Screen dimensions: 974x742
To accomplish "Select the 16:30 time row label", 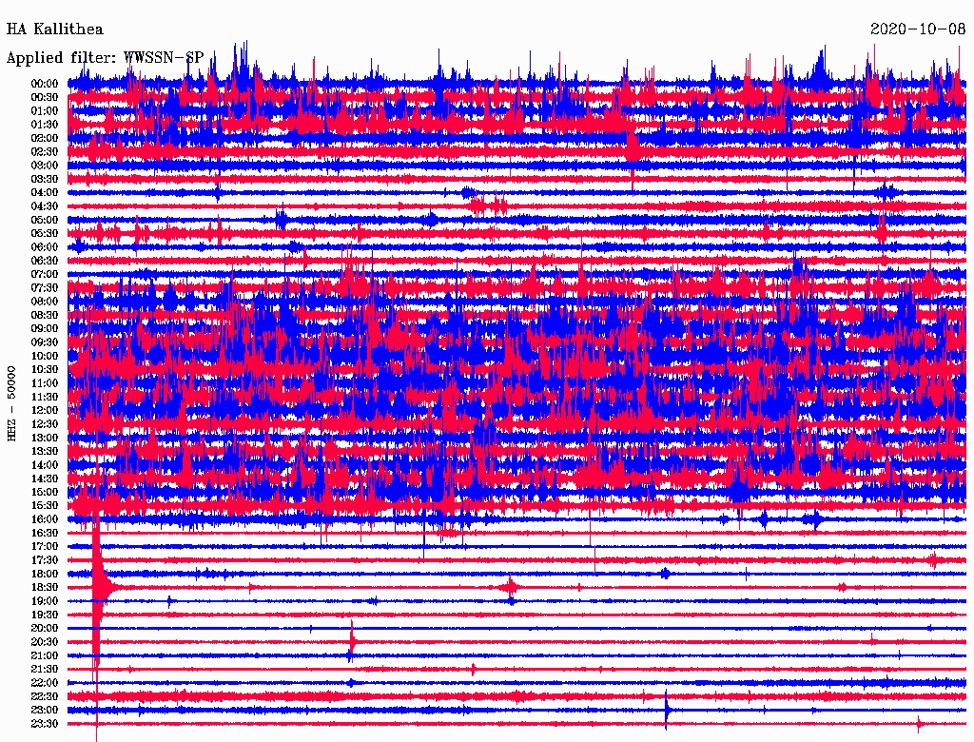I will [x=45, y=534].
